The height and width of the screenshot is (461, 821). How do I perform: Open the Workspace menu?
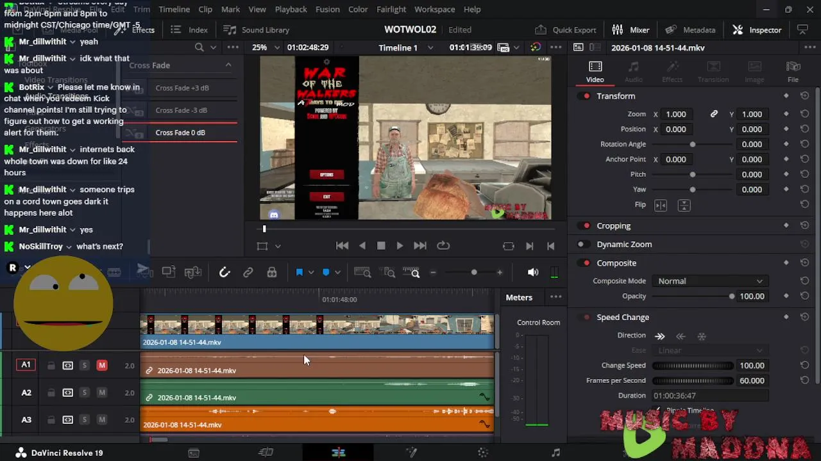(434, 9)
